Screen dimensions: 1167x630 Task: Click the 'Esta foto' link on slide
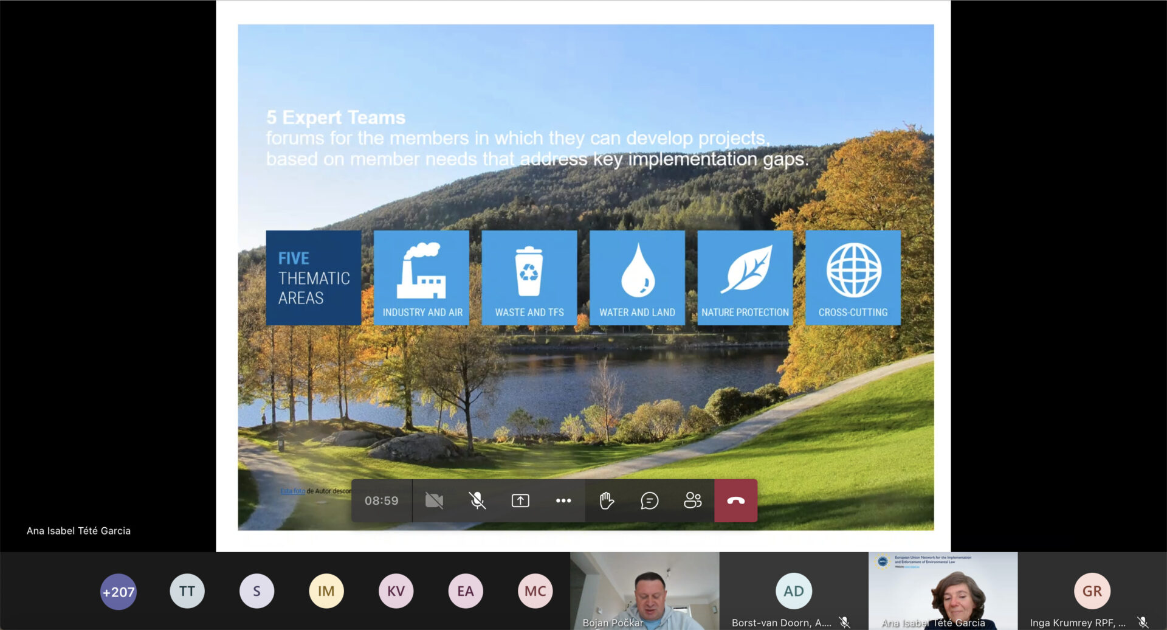click(x=292, y=491)
